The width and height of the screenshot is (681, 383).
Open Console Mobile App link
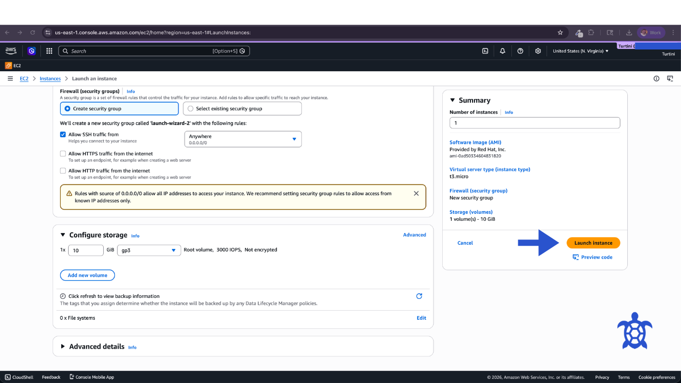(x=92, y=377)
